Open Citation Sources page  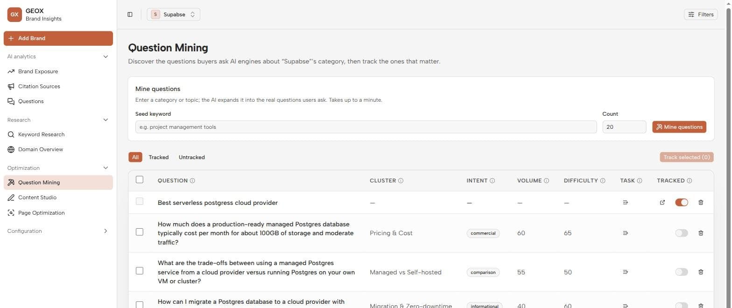[x=39, y=86]
